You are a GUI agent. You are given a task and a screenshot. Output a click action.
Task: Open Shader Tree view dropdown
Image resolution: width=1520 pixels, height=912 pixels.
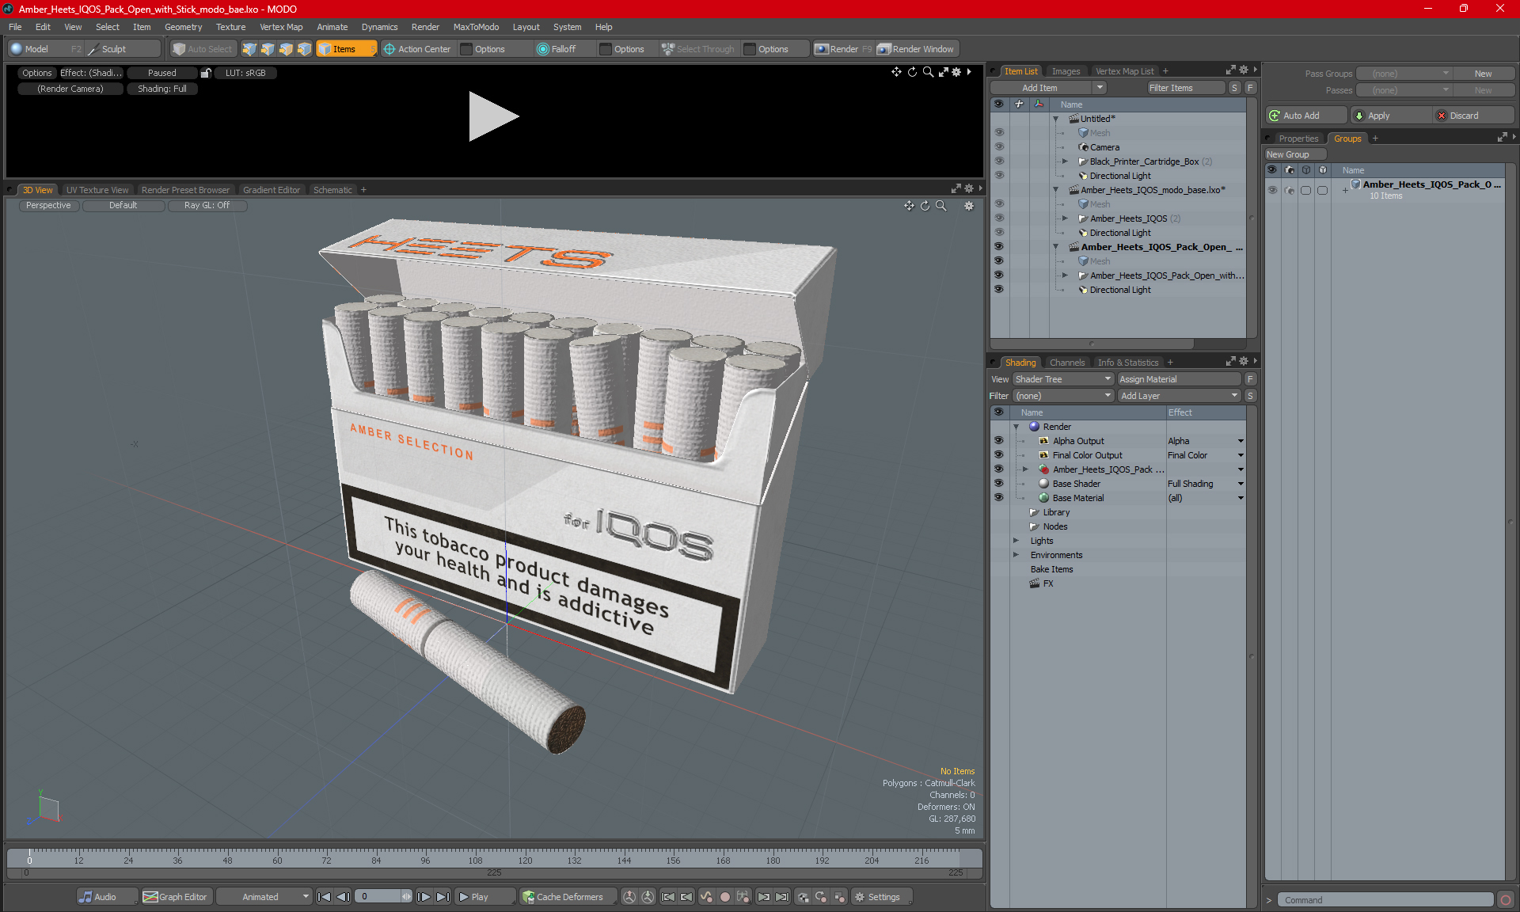click(1063, 379)
